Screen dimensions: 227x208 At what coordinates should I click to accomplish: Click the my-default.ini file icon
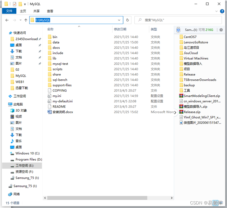pyautogui.click(x=49, y=101)
